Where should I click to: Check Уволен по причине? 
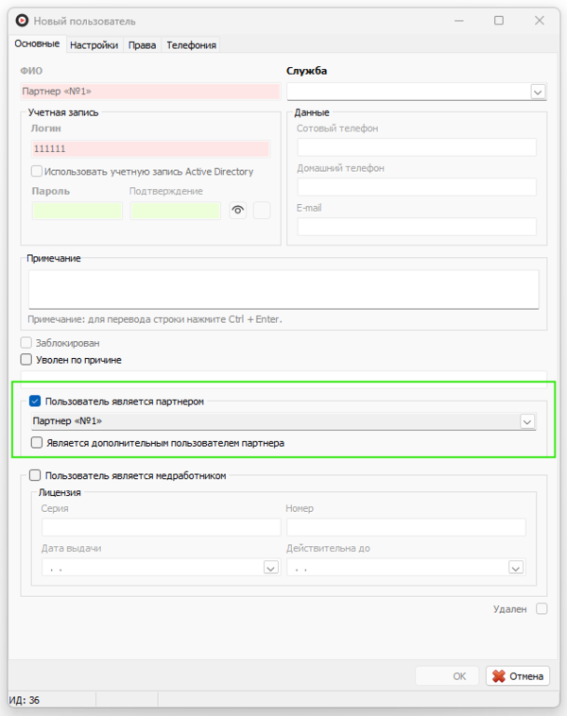click(26, 359)
